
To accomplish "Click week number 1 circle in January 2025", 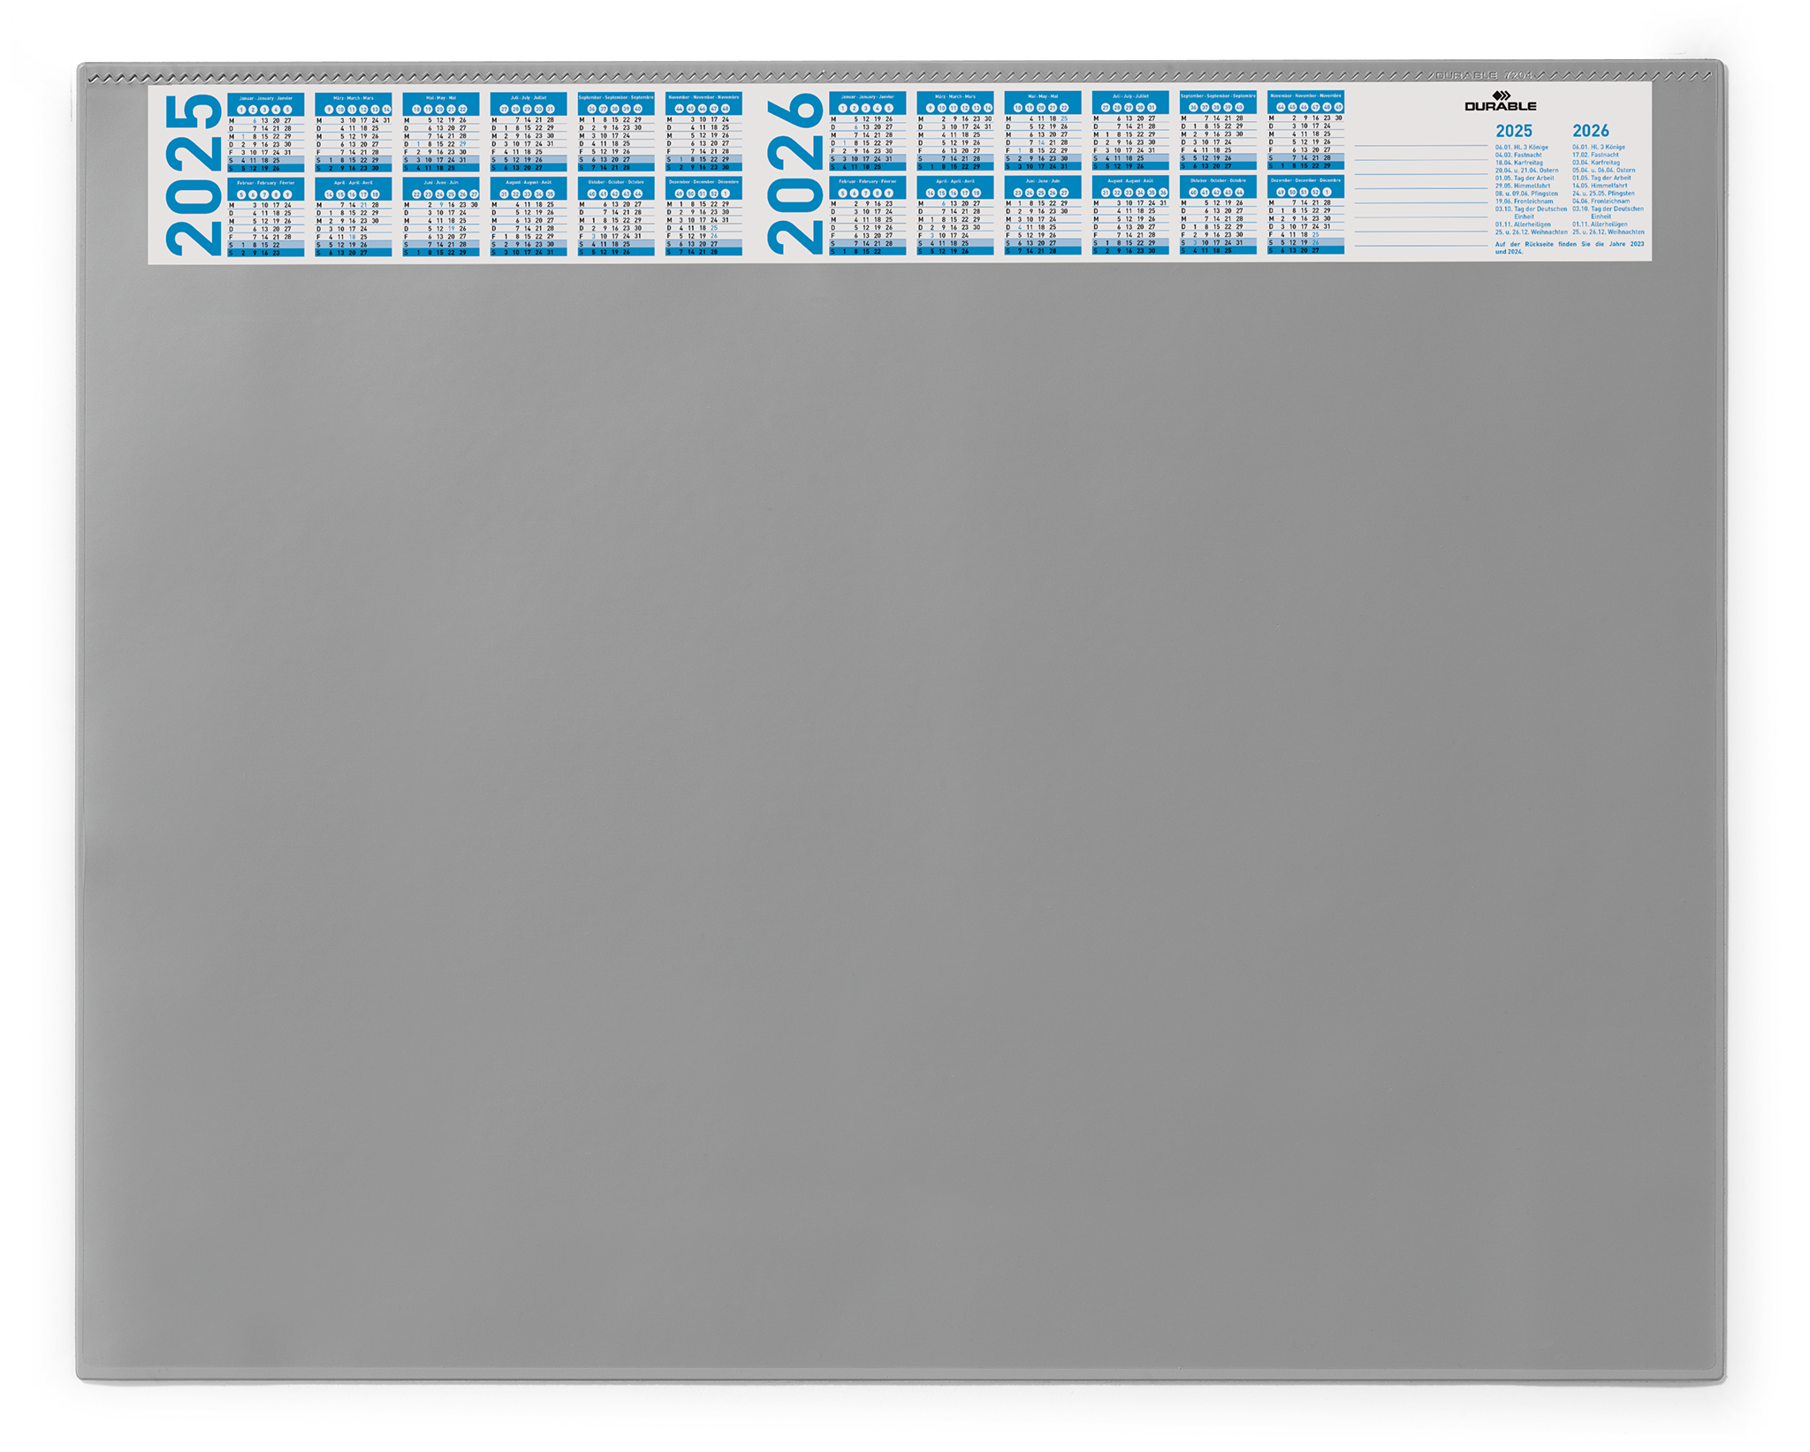I will (241, 110).
